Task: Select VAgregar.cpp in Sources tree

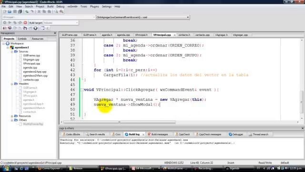Action: (31, 60)
